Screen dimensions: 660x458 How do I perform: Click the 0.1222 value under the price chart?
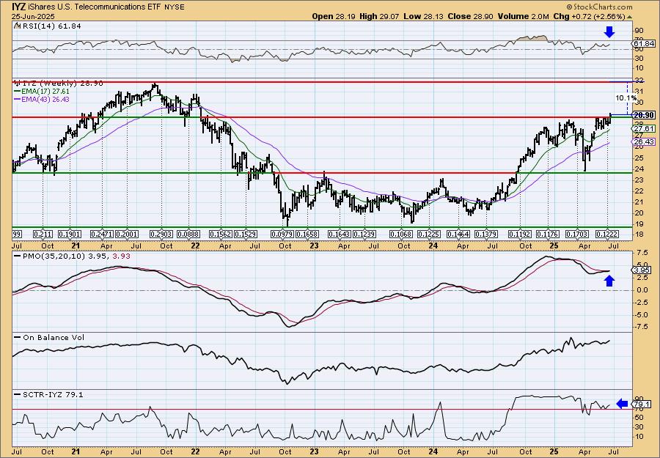click(607, 234)
